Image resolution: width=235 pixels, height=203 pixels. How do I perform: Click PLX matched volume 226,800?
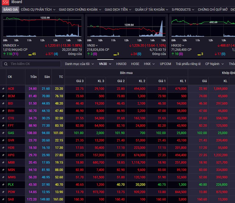point(222,184)
